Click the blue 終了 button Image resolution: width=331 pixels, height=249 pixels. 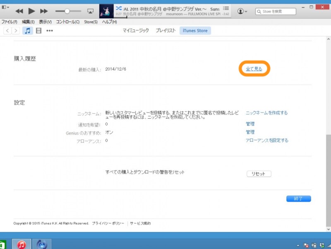click(298, 199)
